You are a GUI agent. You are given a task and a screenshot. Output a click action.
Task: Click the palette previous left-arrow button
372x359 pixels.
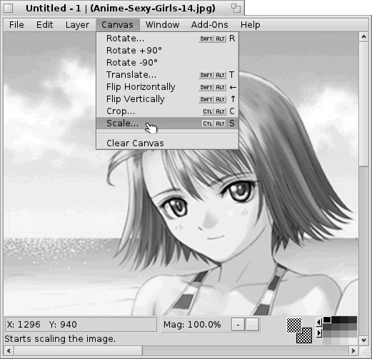[x=318, y=323]
